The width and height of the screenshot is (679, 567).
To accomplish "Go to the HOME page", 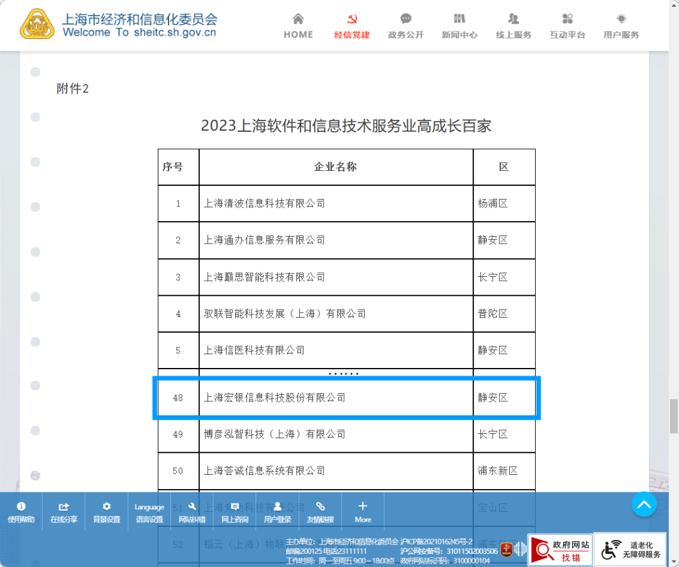I will (298, 26).
